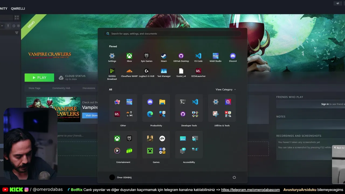Image resolution: width=345 pixels, height=194 pixels.
Task: Launch Minecraft in the Games category
Action: point(150,151)
